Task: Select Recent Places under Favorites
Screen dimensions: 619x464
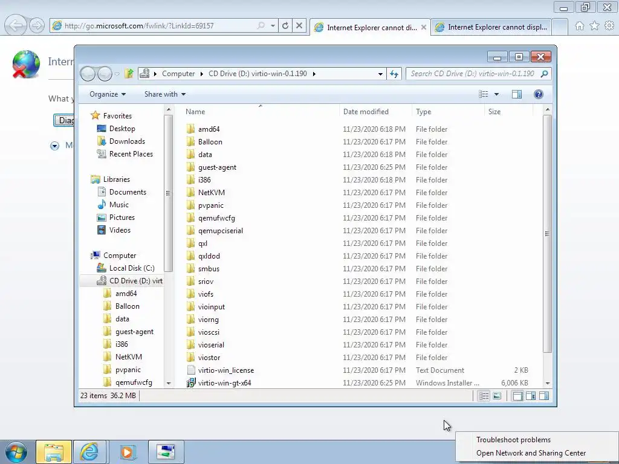Action: coord(131,154)
